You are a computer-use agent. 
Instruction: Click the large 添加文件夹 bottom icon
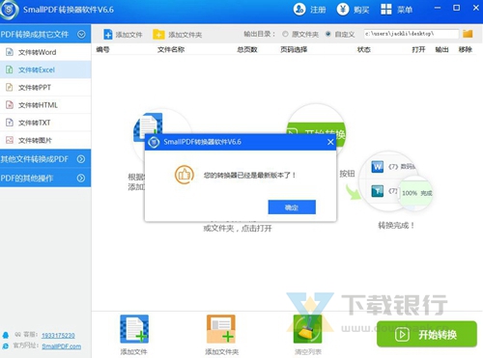pyautogui.click(x=221, y=329)
